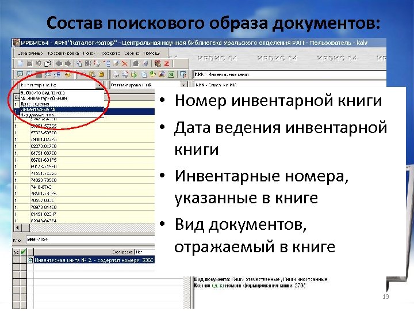The height and width of the screenshot is (311, 414).
Task: Click the red Z icon
Action: [167, 63]
